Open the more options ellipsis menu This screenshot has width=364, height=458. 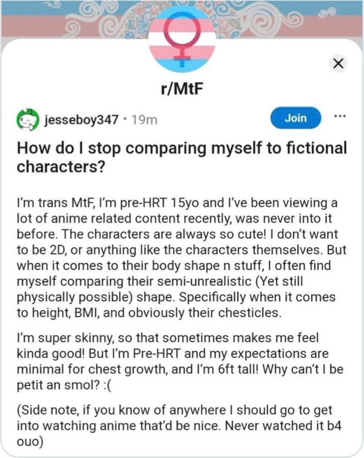(338, 116)
